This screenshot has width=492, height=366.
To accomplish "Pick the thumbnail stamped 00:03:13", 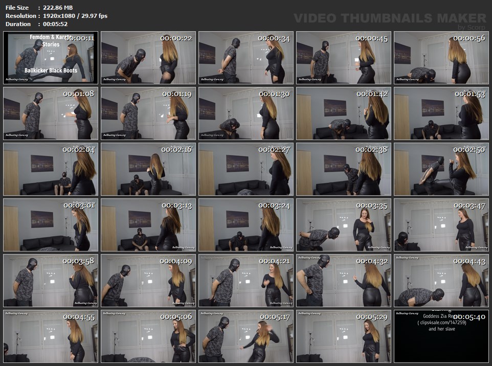I will click(148, 225).
